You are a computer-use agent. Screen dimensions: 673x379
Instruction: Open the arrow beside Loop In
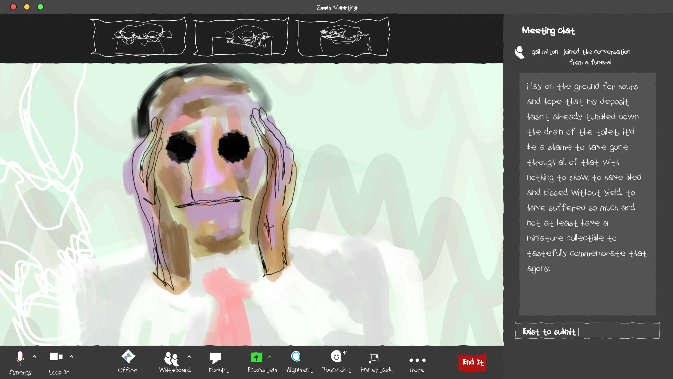pos(71,357)
